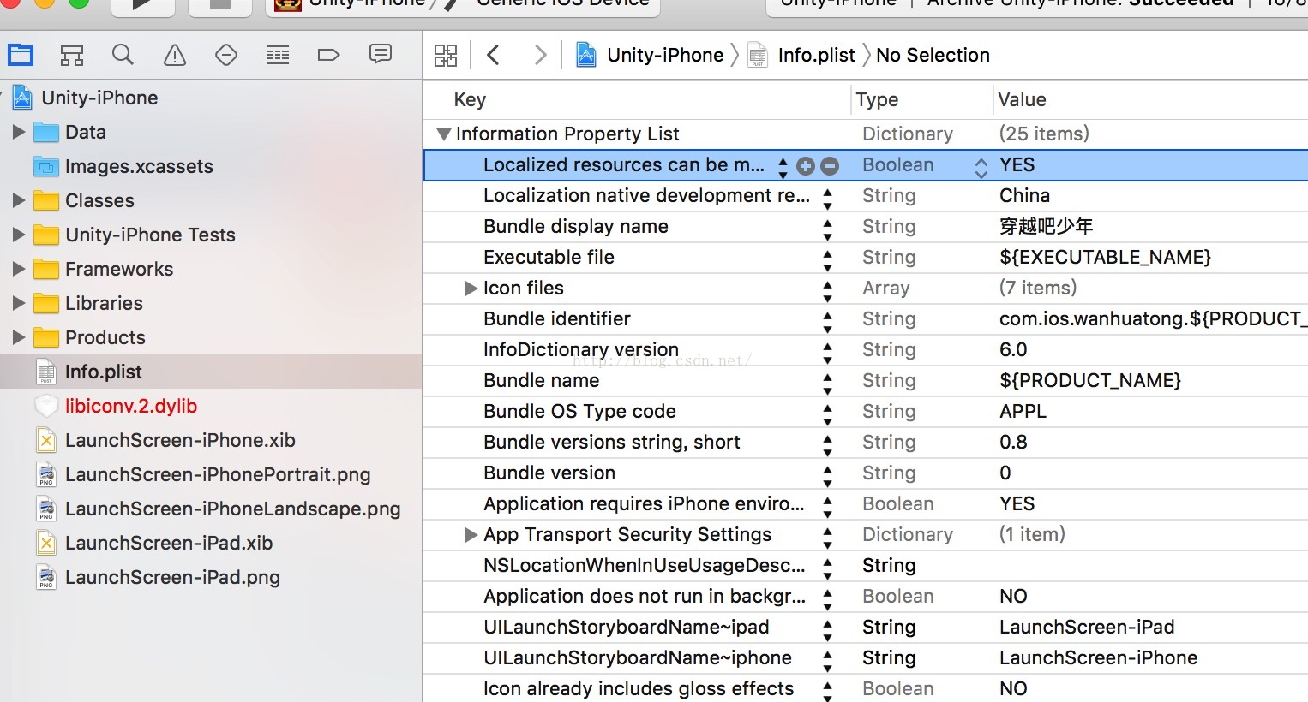Expand the Unity-iPhone Tests folder
This screenshot has width=1308, height=702.
(x=19, y=235)
